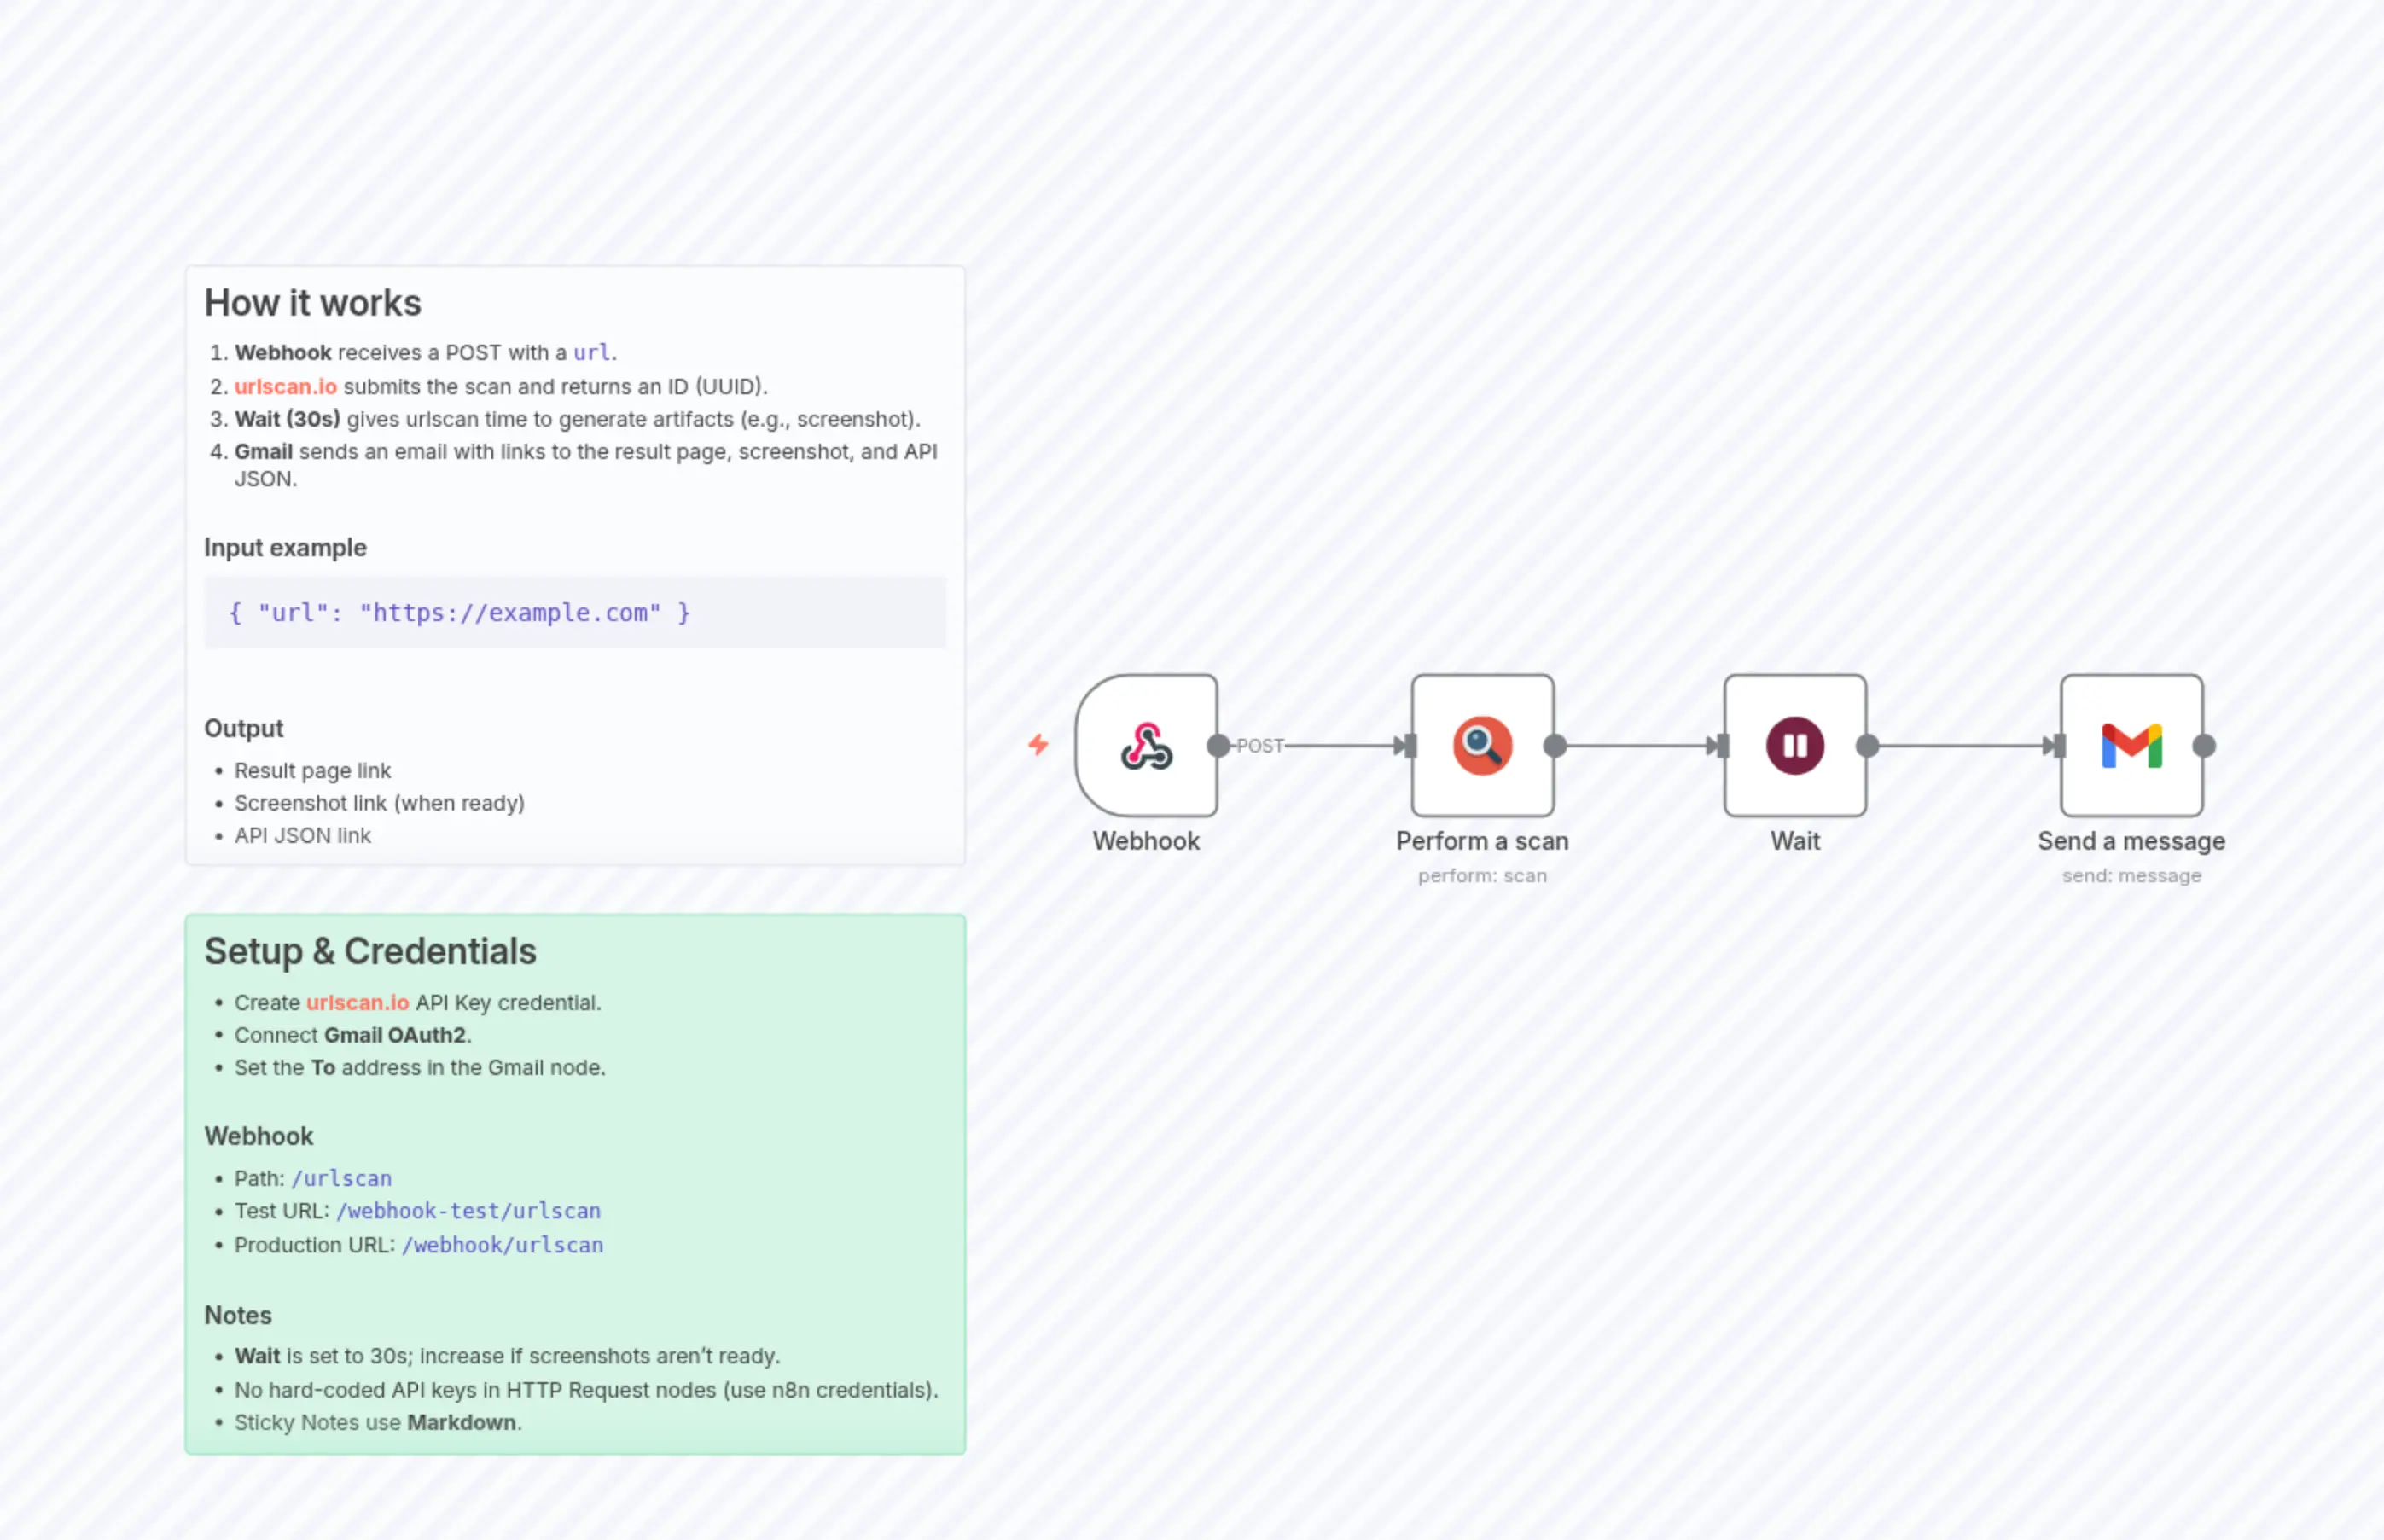Image resolution: width=2384 pixels, height=1540 pixels.
Task: Click the perform: scan subtitle text
Action: pos(1482,875)
